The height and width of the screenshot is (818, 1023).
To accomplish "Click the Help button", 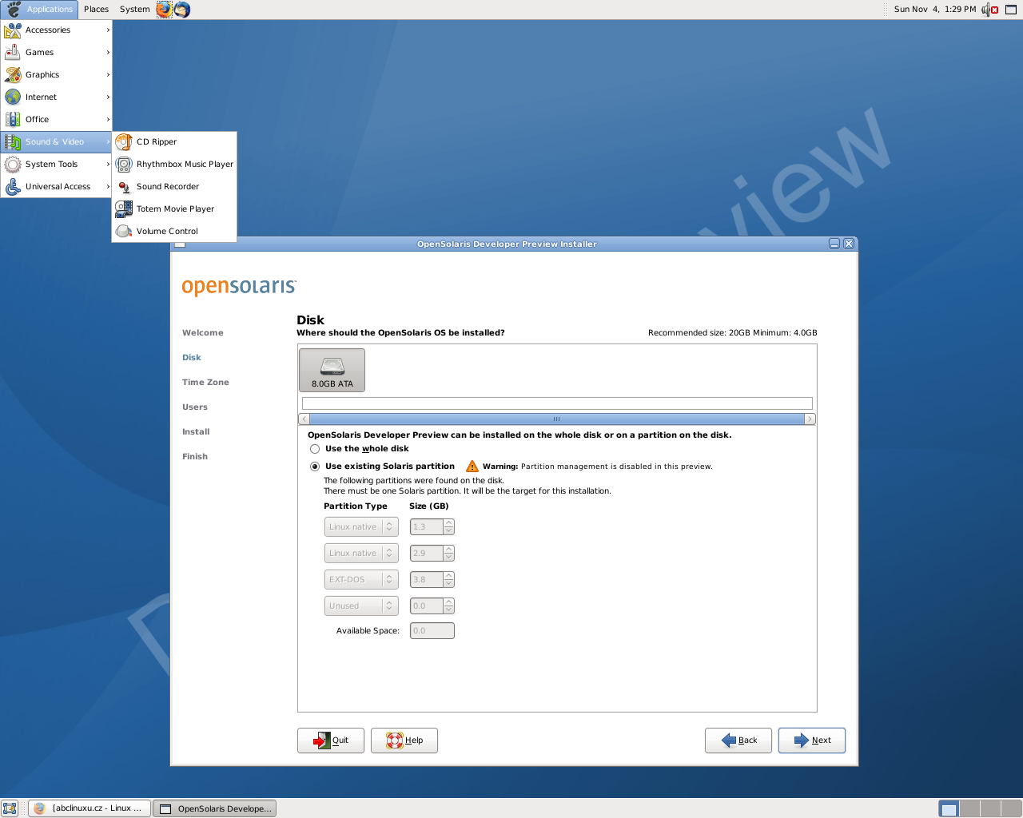I will coord(404,741).
